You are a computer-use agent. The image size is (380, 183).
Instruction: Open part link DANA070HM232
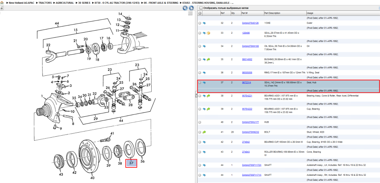[250, 132]
